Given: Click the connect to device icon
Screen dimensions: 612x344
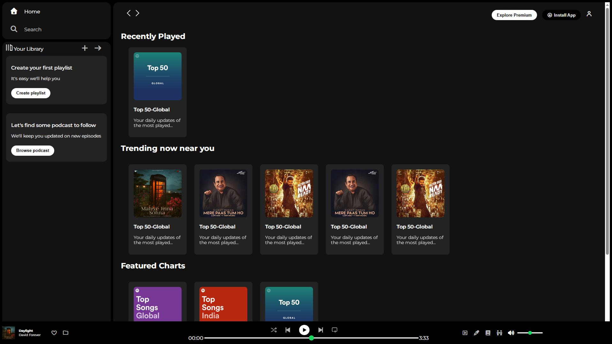Looking at the screenshot, I should (499, 333).
